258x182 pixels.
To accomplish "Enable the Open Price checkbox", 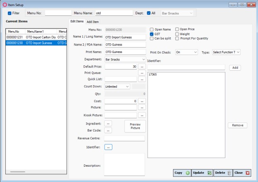I will pyautogui.click(x=177, y=29).
